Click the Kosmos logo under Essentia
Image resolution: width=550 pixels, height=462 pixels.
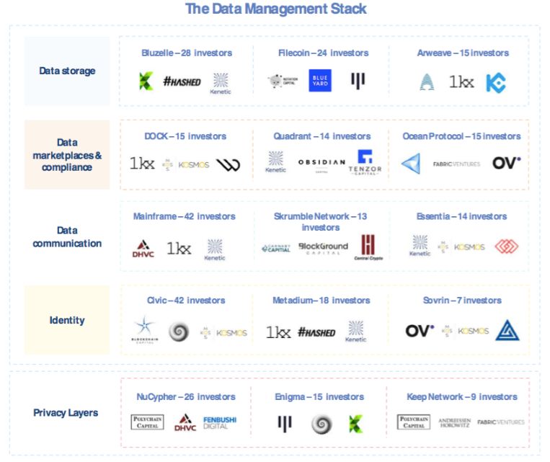[x=461, y=247]
